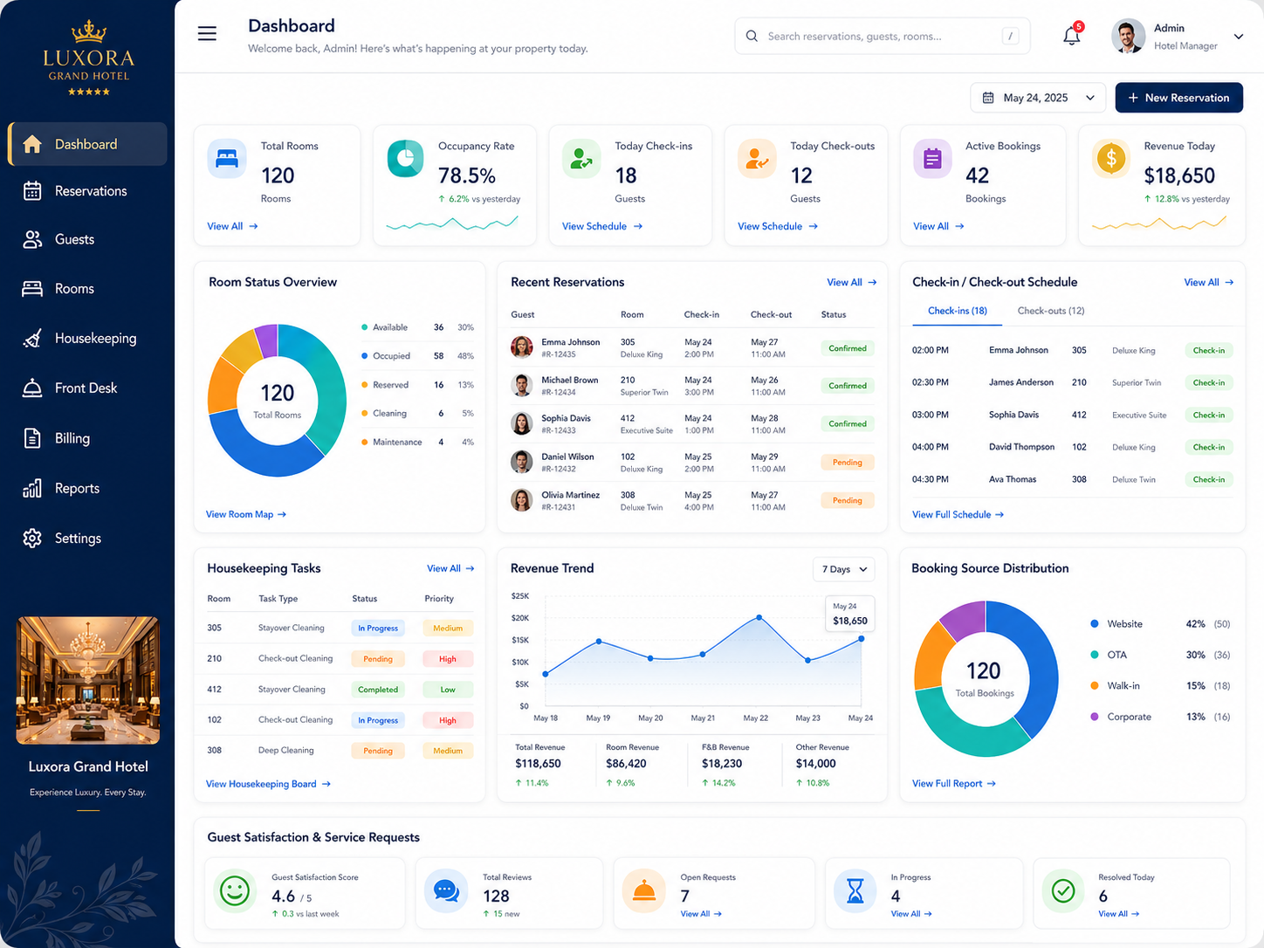Click the May 24 point on Revenue Trend
Viewport: 1264px width, 948px height.
point(862,639)
